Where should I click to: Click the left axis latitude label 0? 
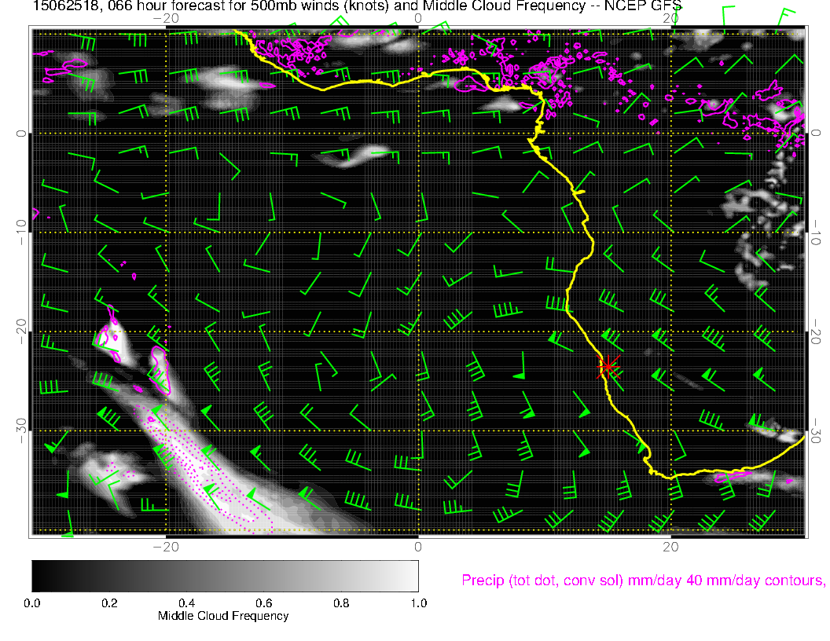21,134
